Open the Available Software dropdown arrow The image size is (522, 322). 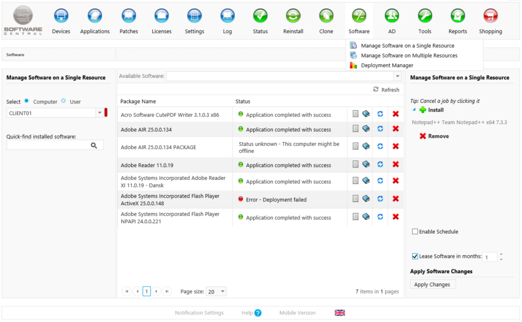click(x=398, y=76)
